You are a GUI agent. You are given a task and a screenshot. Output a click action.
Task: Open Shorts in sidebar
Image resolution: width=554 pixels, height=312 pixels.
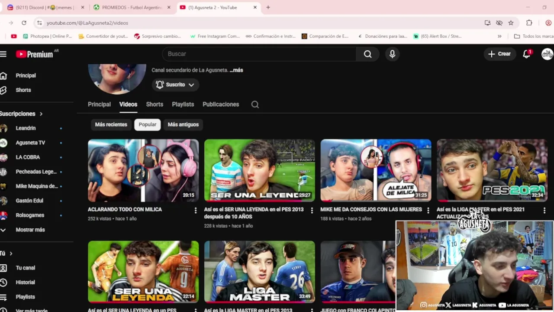[x=23, y=90]
